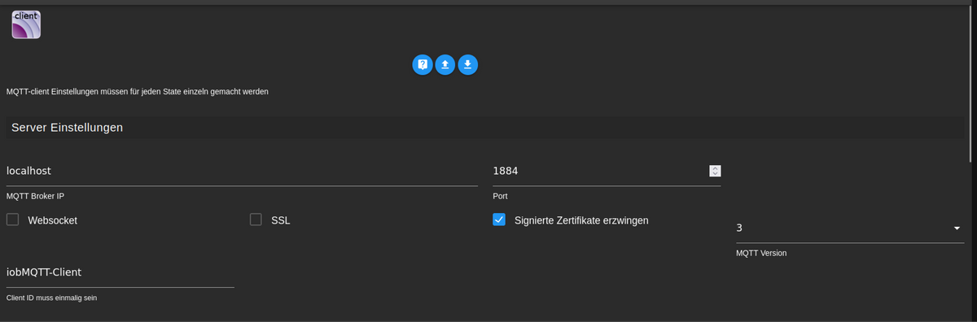Tick the SSL checkbox
This screenshot has width=977, height=322.
coord(256,220)
